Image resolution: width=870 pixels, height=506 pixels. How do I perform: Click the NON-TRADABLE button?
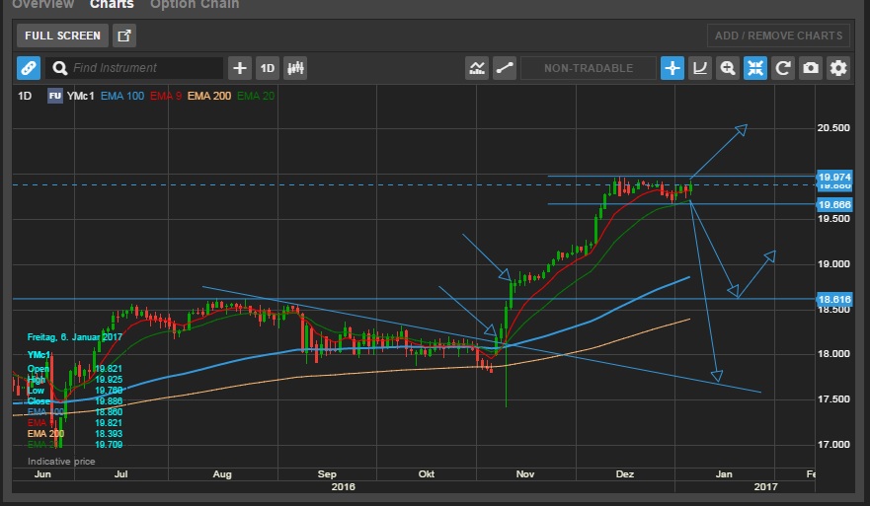pyautogui.click(x=589, y=68)
